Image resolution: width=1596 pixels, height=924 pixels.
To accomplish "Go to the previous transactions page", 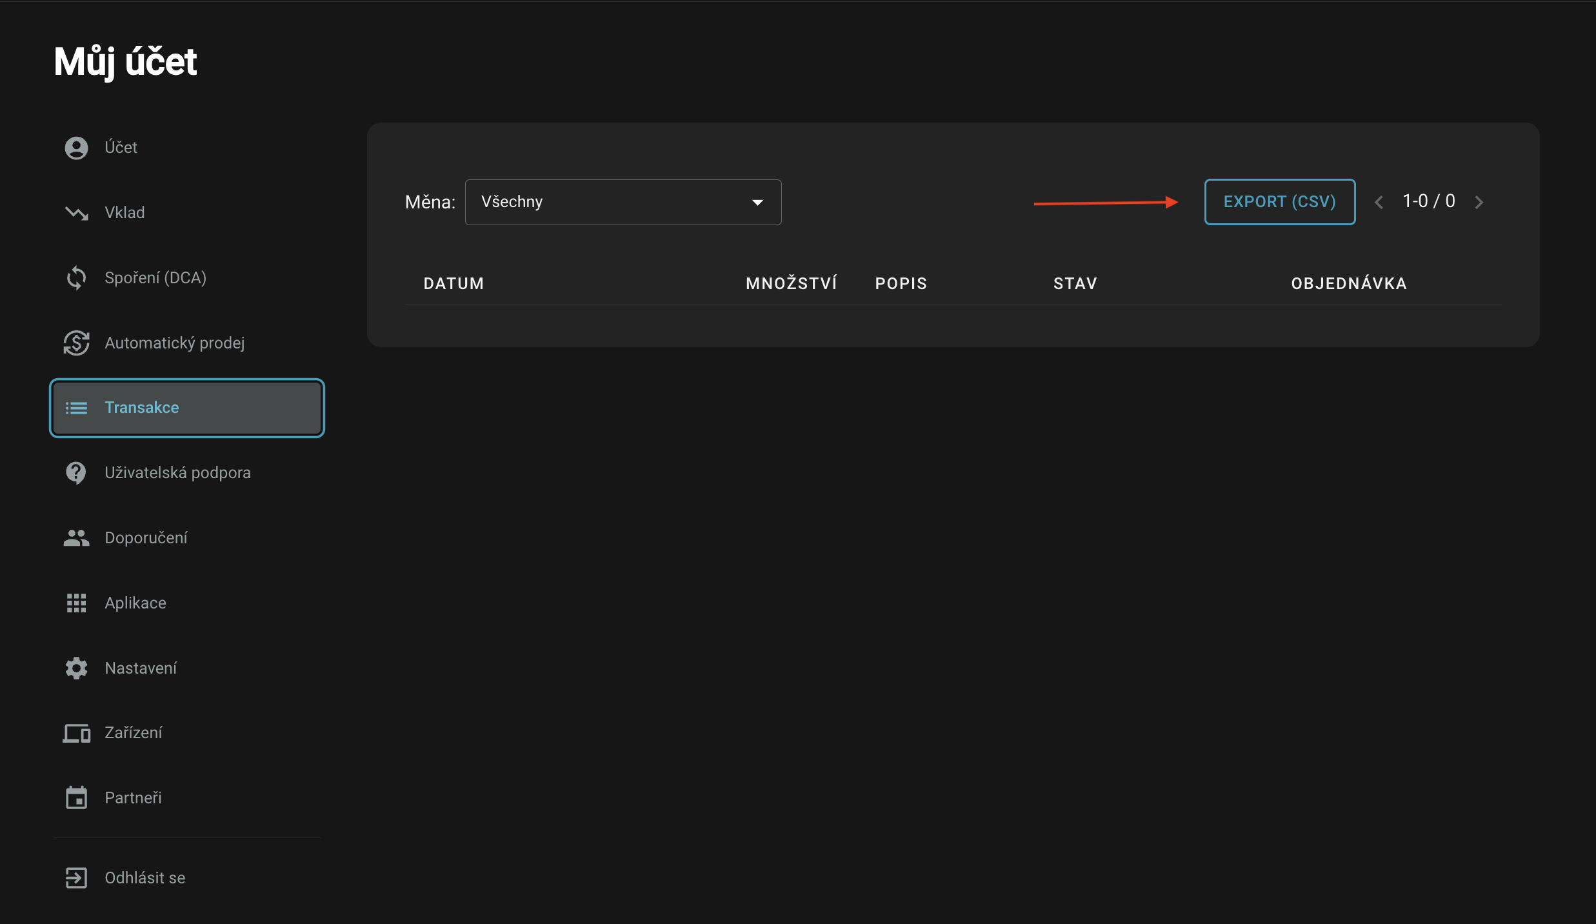I will pos(1379,203).
